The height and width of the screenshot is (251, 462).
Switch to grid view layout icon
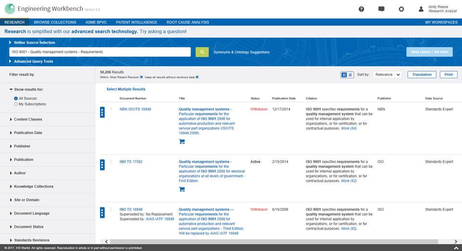tap(344, 75)
